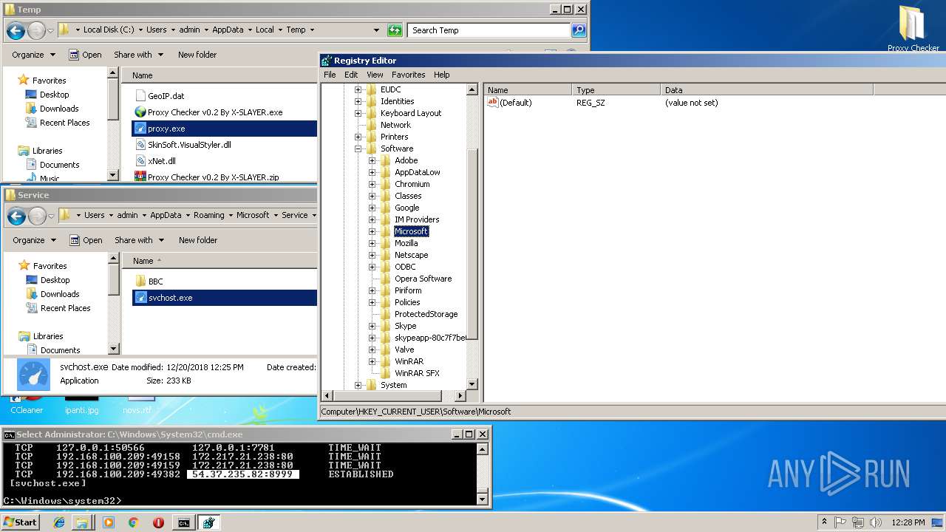946x532 pixels.
Task: Click the Back button in Service window
Action: [16, 216]
